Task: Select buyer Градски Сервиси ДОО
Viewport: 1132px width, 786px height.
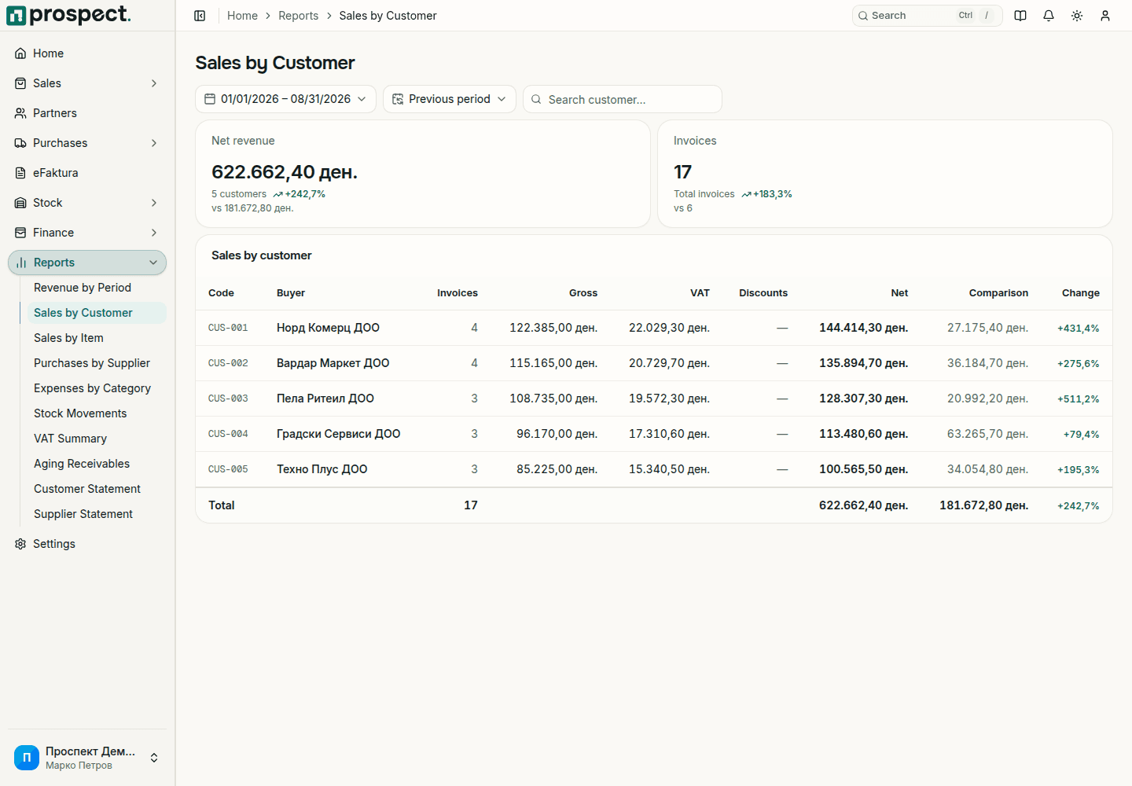Action: tap(338, 434)
